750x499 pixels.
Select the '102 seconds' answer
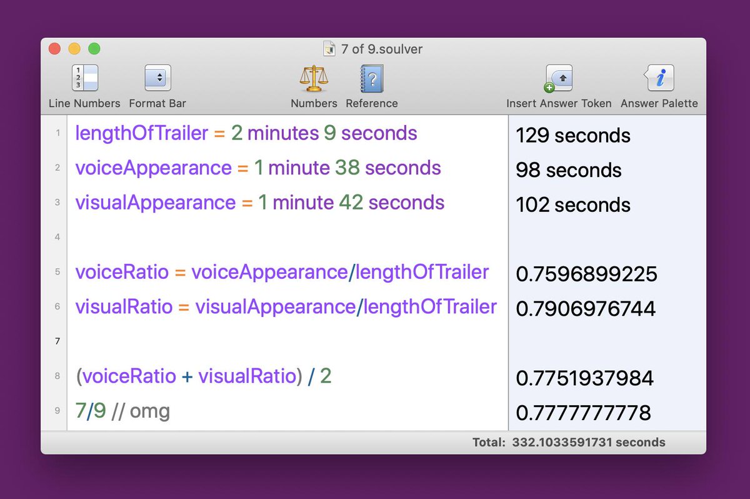[573, 205]
